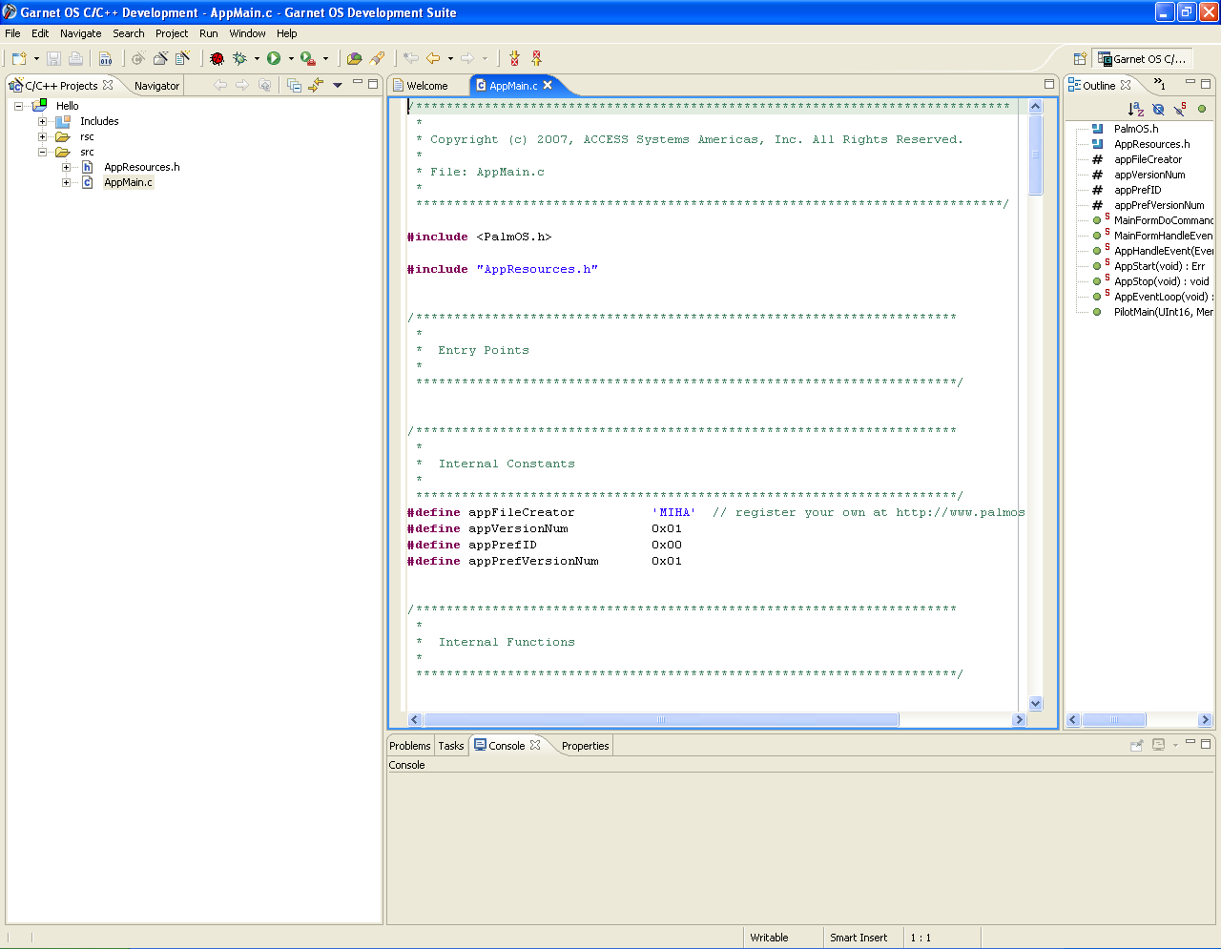This screenshot has height=949, width=1221.
Task: Select AppStop(void) : void in the Outline
Action: point(1161,281)
